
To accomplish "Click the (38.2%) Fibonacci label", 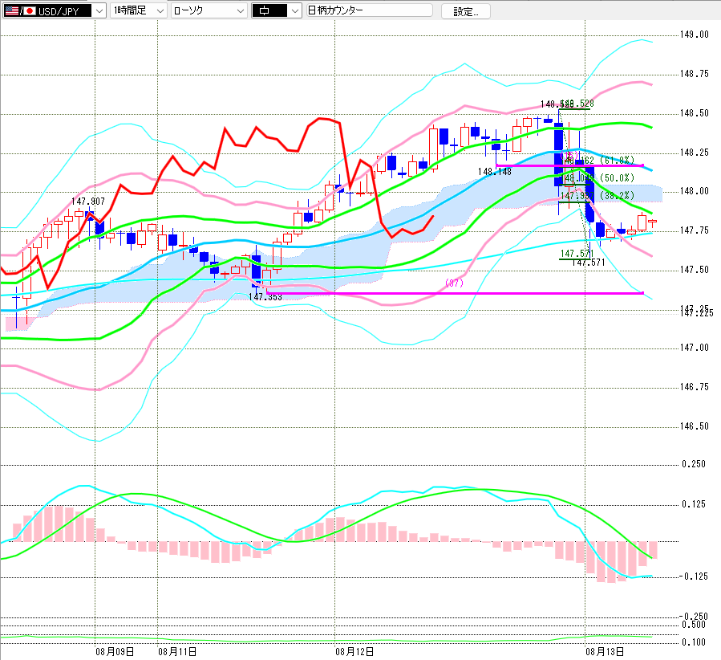I will coord(617,195).
